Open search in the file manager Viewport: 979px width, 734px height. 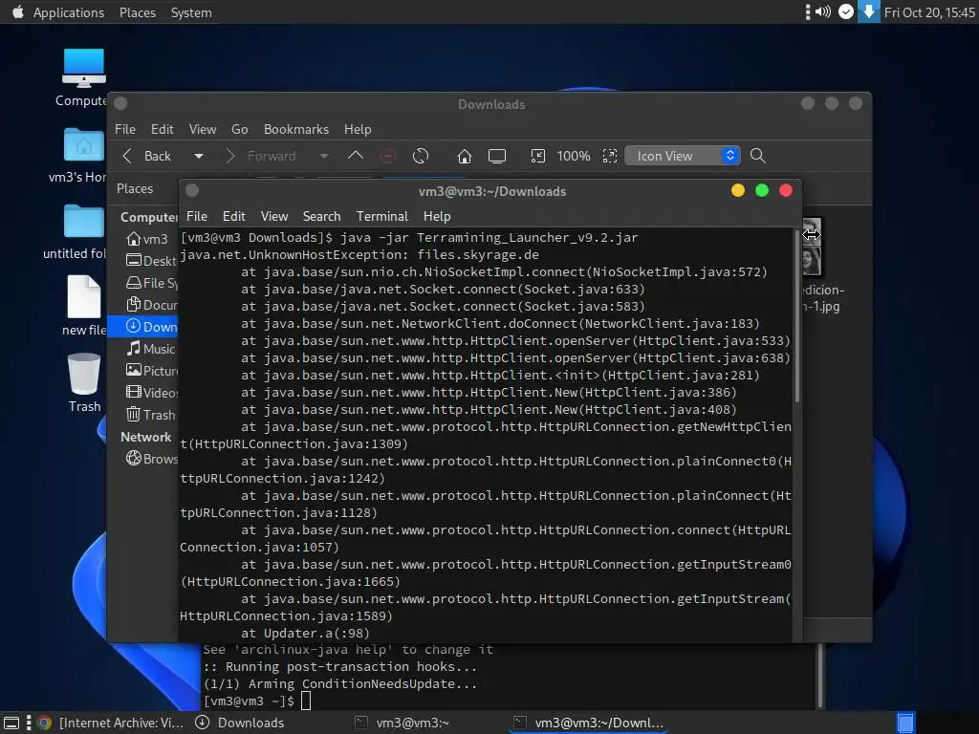click(758, 156)
